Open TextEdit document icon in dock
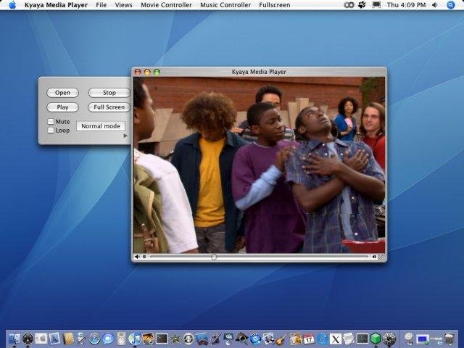This screenshot has height=348, width=464. tap(349, 339)
